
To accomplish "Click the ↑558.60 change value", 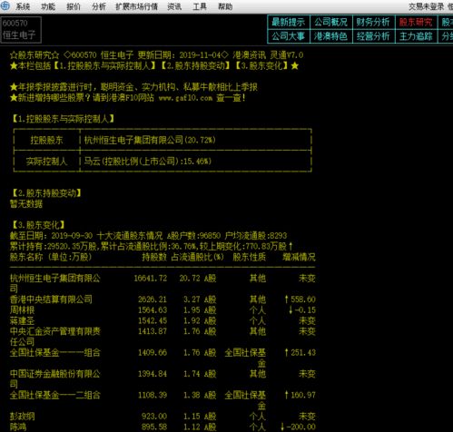I will (300, 299).
